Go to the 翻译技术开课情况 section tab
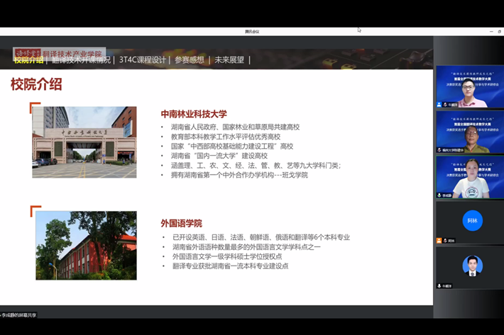Viewport: 504px width, 335px height. click(81, 61)
